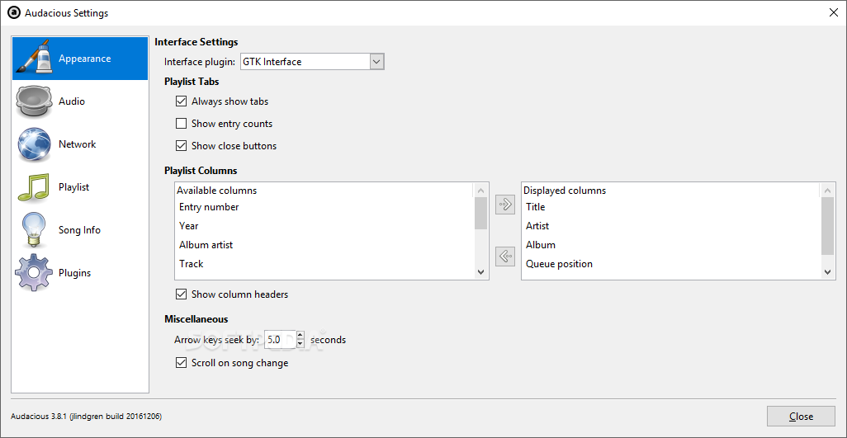The height and width of the screenshot is (438, 847).
Task: Click the Appearance paintbrush icon
Action: point(34,59)
